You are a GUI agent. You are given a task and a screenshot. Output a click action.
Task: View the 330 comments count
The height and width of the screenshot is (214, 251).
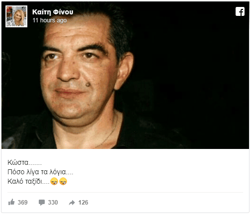[53, 202]
